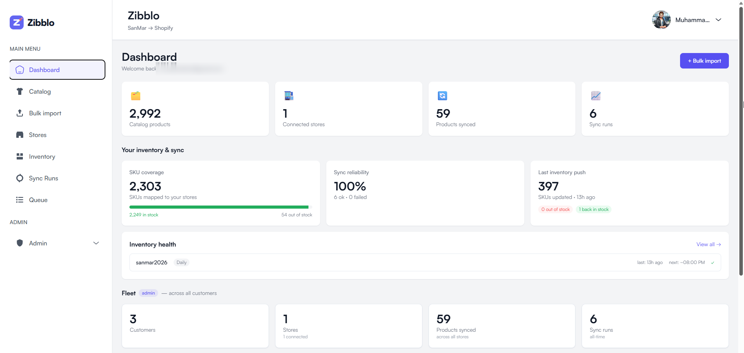The width and height of the screenshot is (744, 353).
Task: Open the Queue menu entry
Action: point(57,200)
